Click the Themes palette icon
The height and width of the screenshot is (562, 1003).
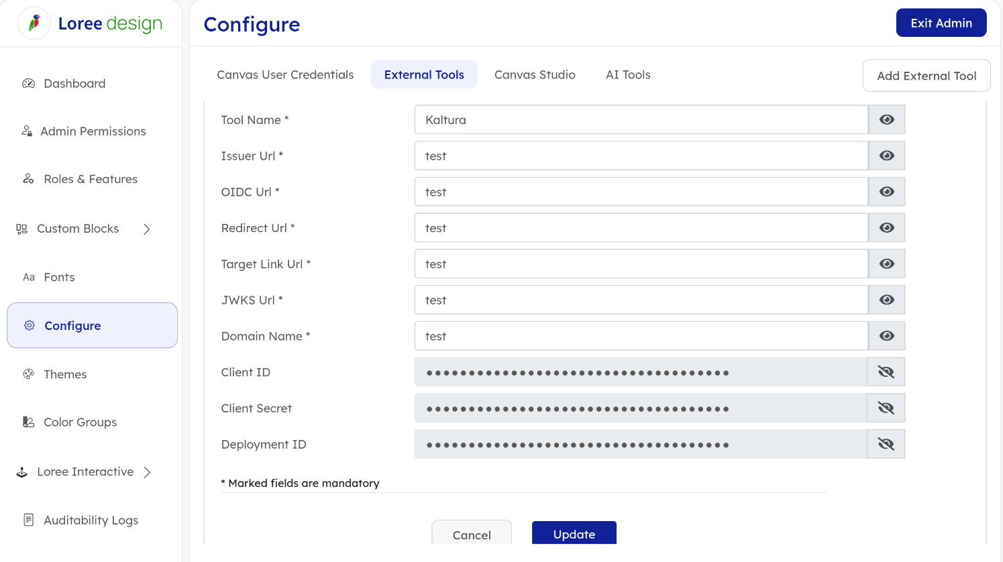(x=28, y=374)
